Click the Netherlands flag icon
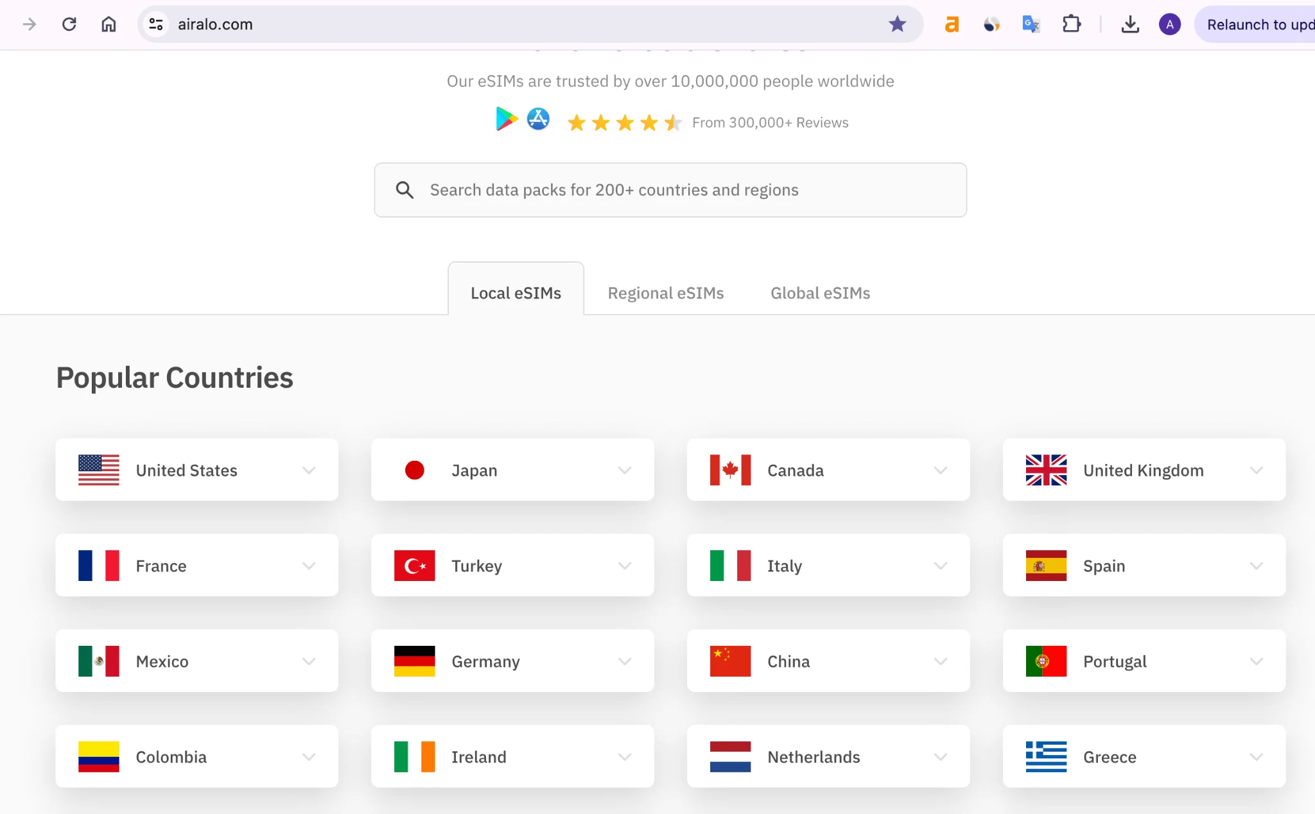The image size is (1315, 814). click(730, 757)
